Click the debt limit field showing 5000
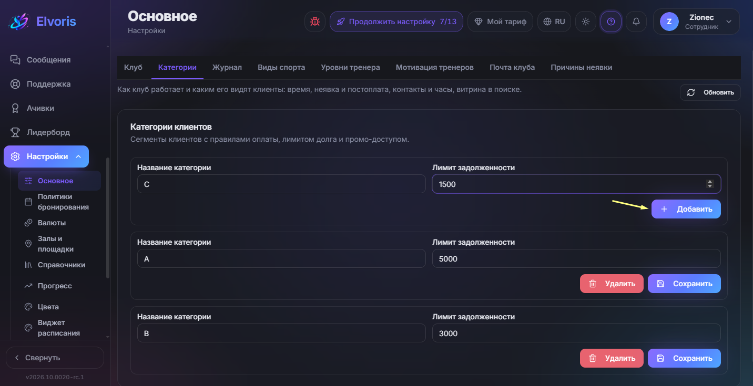The image size is (753, 386). pos(576,259)
